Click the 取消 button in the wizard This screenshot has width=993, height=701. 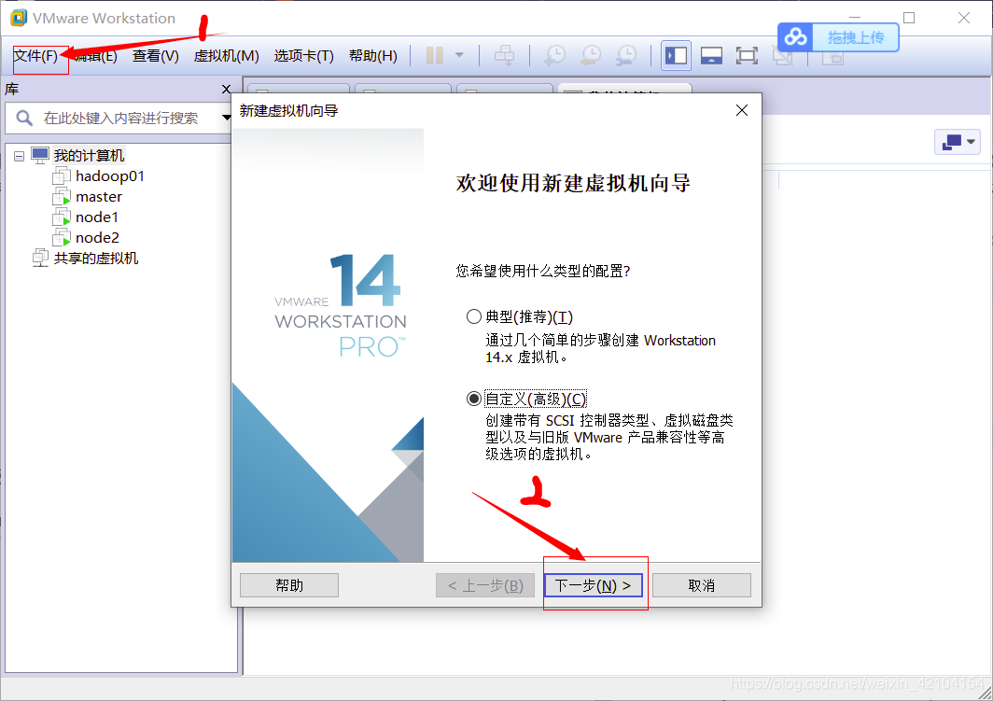(x=702, y=585)
